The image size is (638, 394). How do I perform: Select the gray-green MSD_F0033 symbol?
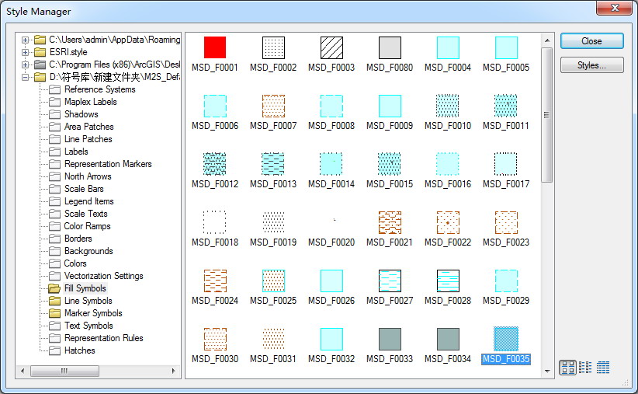click(x=390, y=339)
